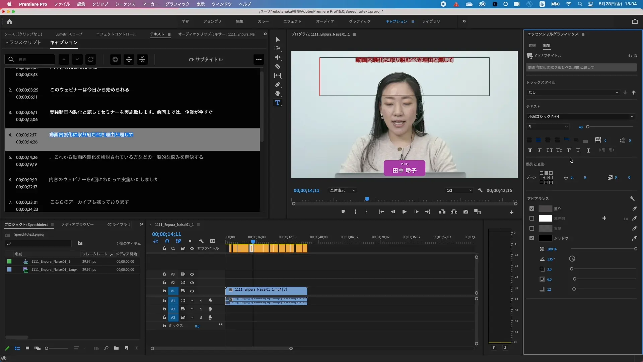This screenshot has width=643, height=362.
Task: Select the Hand tool
Action: pos(278,94)
